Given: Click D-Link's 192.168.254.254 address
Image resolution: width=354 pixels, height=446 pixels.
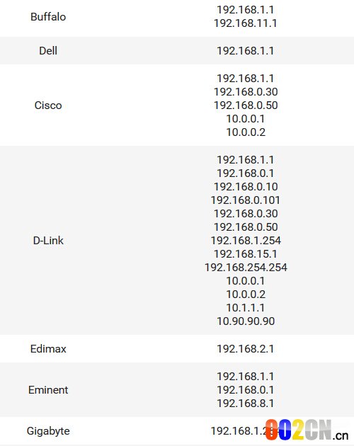Looking at the screenshot, I should click(x=246, y=268).
